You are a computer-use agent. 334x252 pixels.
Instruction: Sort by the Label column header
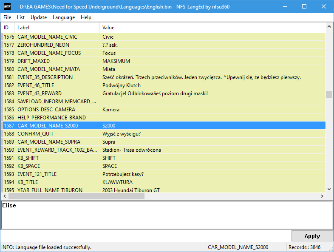57,28
